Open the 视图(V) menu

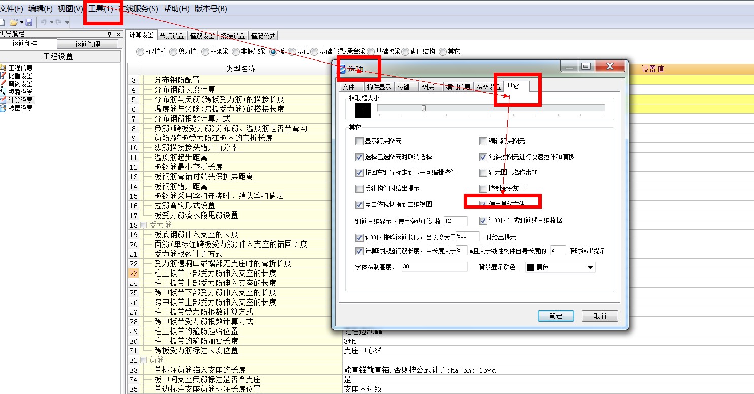(x=70, y=9)
